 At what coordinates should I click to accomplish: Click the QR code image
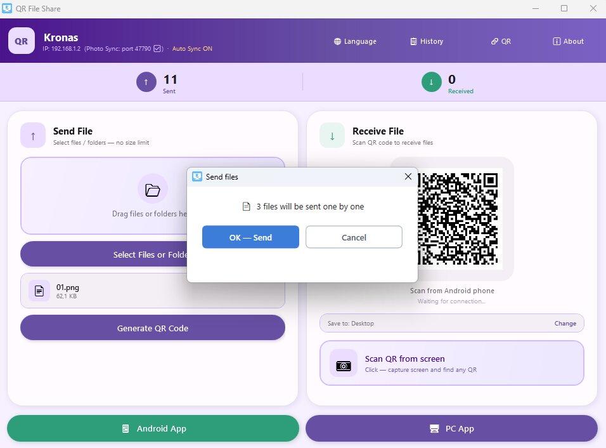(x=460, y=219)
